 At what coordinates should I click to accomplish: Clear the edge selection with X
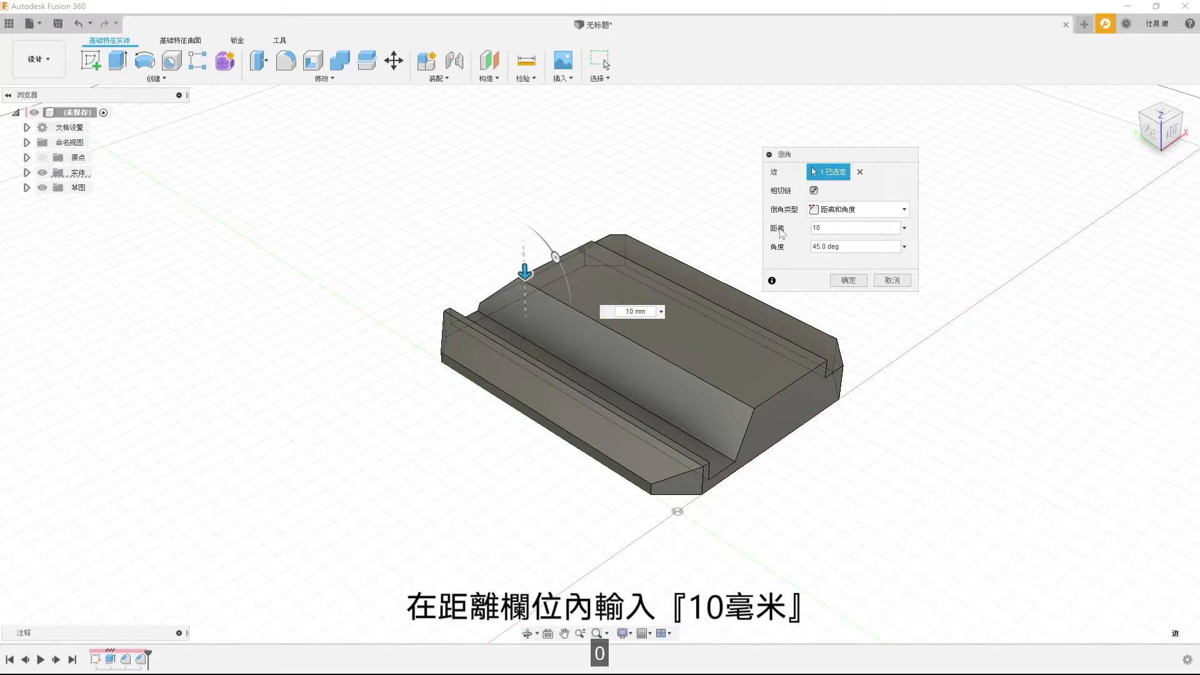[x=860, y=172]
